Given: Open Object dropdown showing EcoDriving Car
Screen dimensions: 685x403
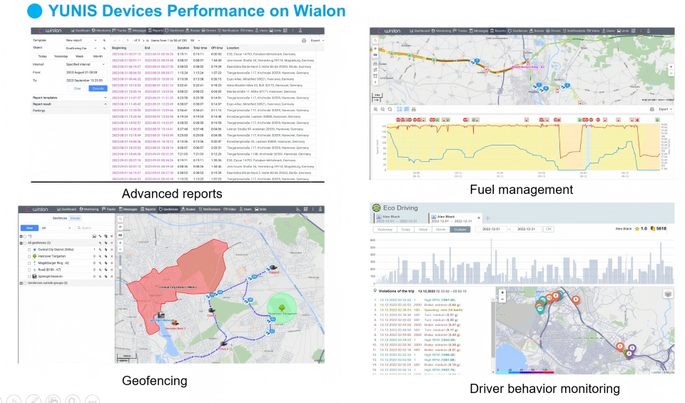Looking at the screenshot, I should (82, 48).
